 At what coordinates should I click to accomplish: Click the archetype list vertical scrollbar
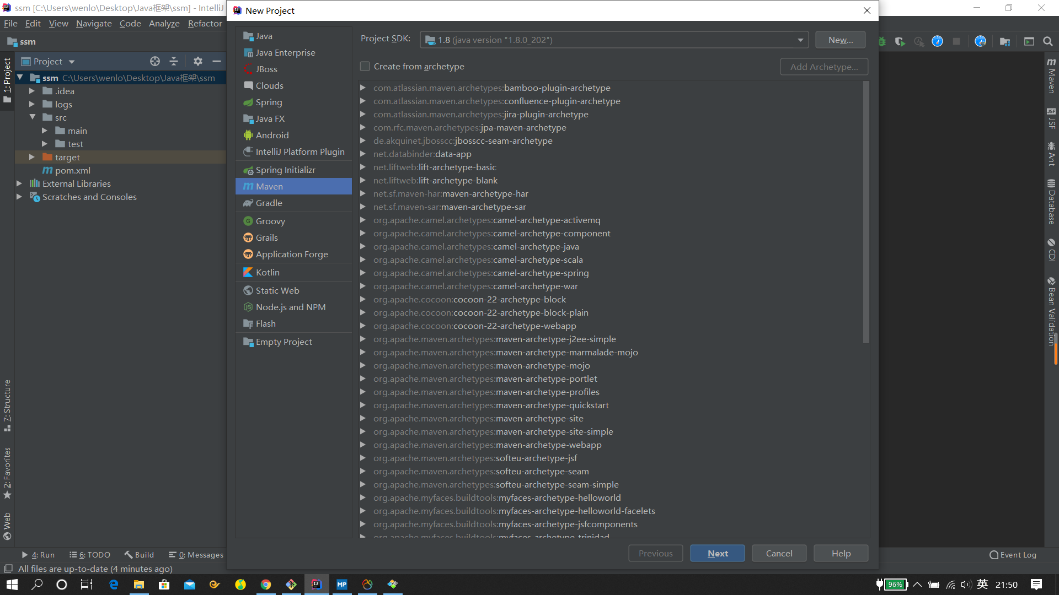coord(866,212)
